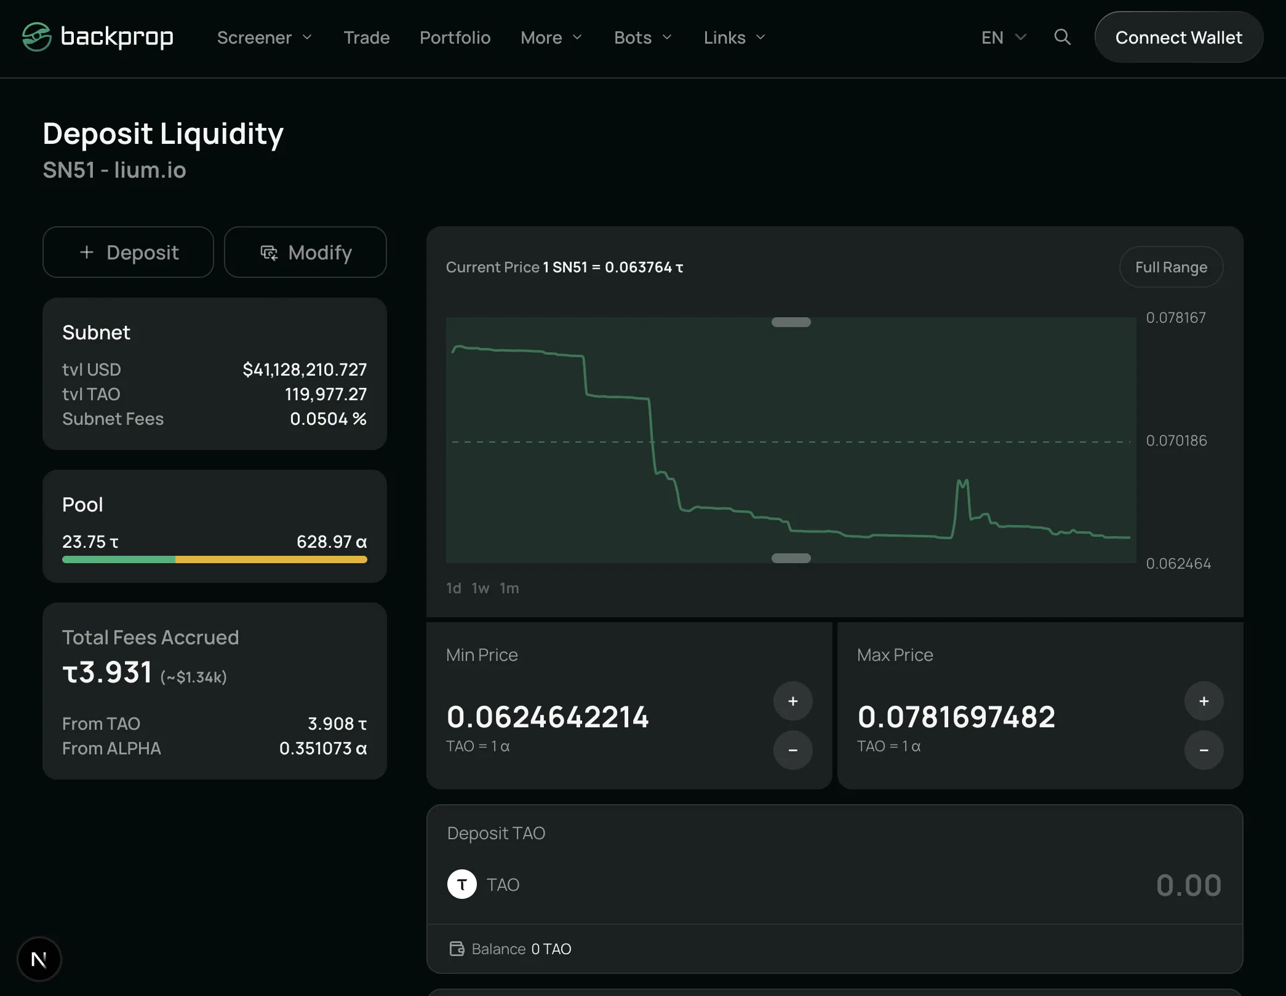Open the EN language selector
The width and height of the screenshot is (1286, 996).
tap(1004, 38)
